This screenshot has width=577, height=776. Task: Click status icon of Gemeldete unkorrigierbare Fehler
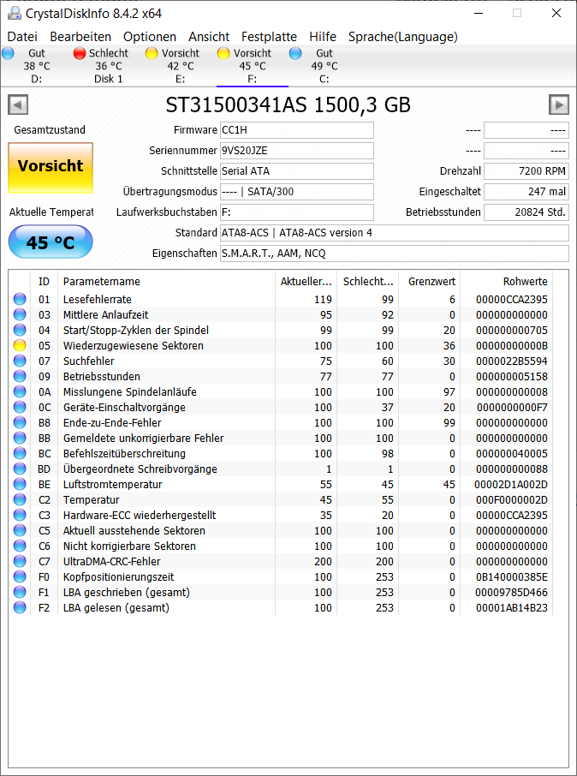[20, 438]
